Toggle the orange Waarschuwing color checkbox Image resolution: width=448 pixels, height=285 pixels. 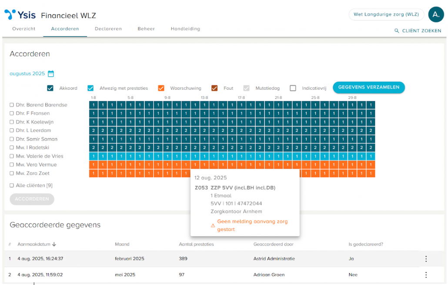[x=161, y=88]
